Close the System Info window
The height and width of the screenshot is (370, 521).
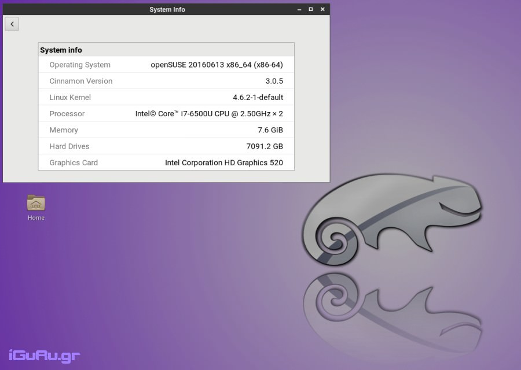[x=321, y=9]
